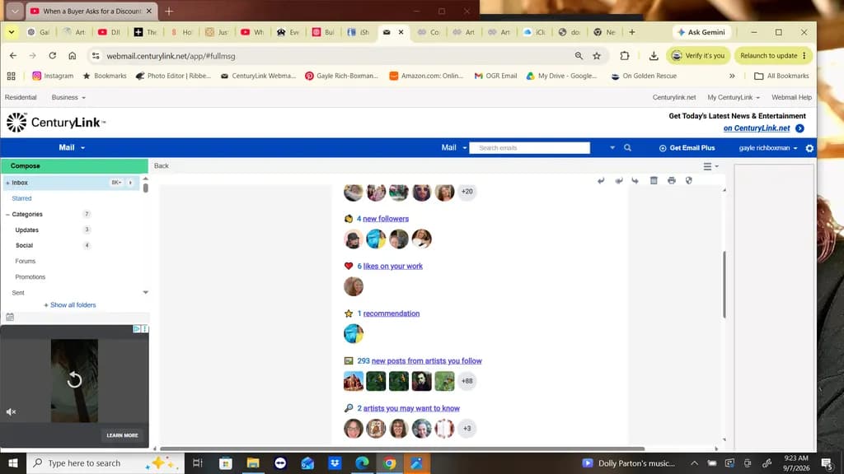This screenshot has width=844, height=474.
Task: Open advanced search options arrow
Action: click(x=612, y=148)
